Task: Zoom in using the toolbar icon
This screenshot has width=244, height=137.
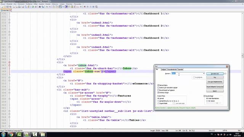Action: coord(47,7)
